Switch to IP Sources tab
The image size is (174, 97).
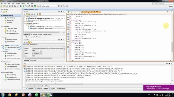[34, 34]
